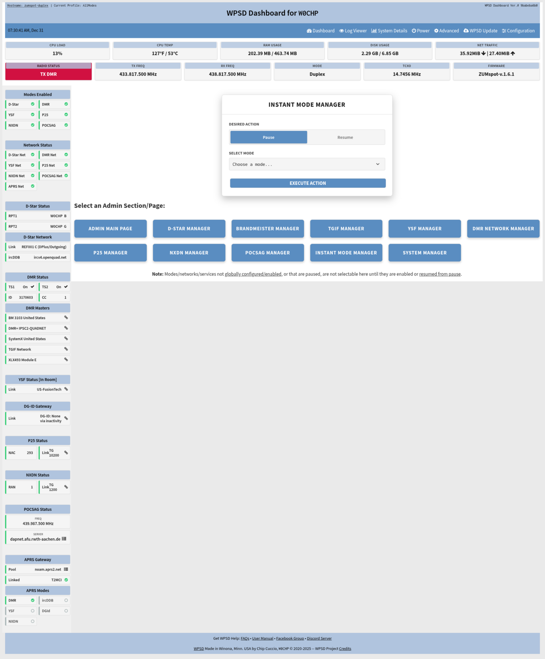This screenshot has width=545, height=659.
Task: Click the WPSD Update cloud icon
Action: tap(466, 31)
